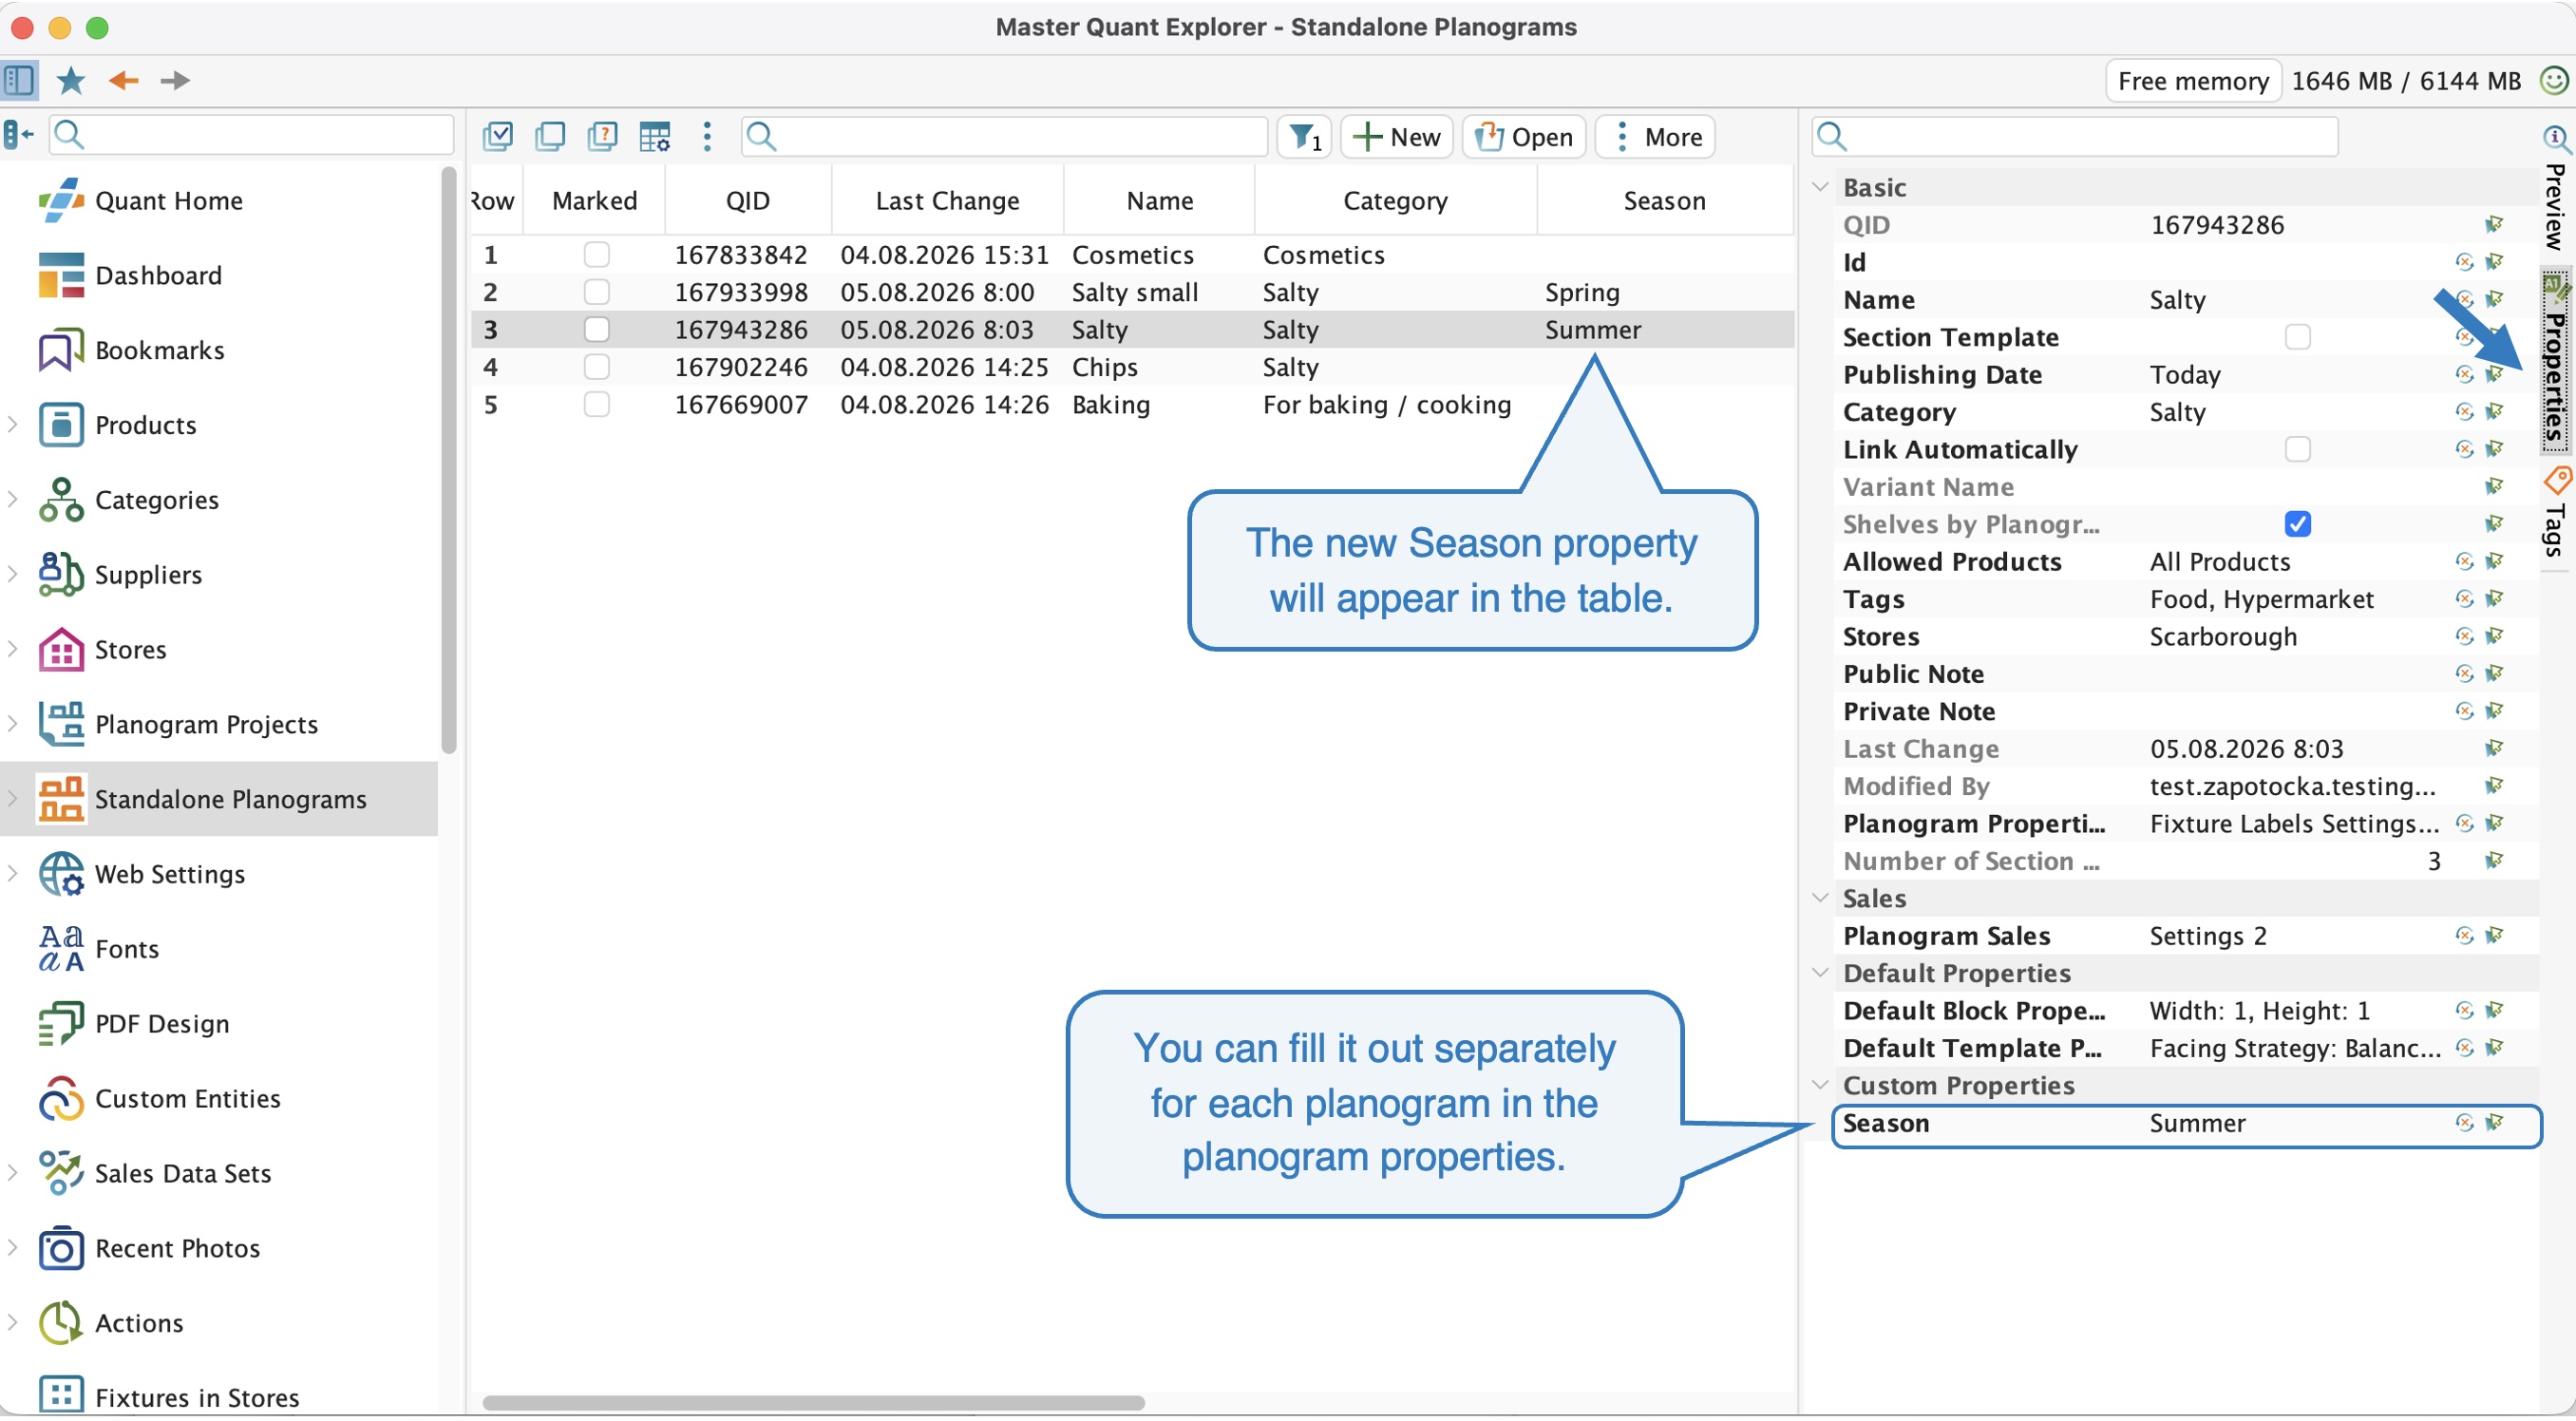This screenshot has height=1421, width=2576.
Task: Expand the Categories tree node
Action: [13, 499]
